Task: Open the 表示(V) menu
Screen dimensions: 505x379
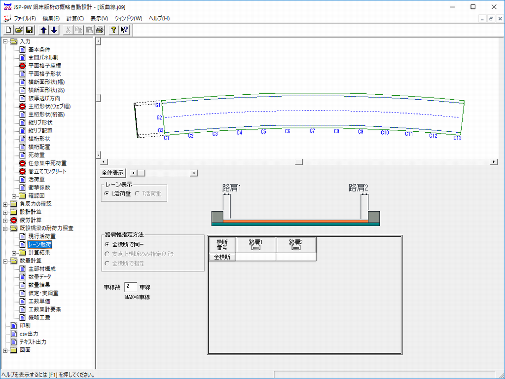Action: [99, 18]
